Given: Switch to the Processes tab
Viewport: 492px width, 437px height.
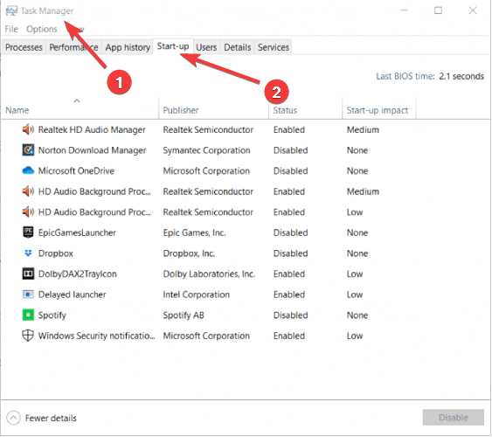Looking at the screenshot, I should coord(24,47).
